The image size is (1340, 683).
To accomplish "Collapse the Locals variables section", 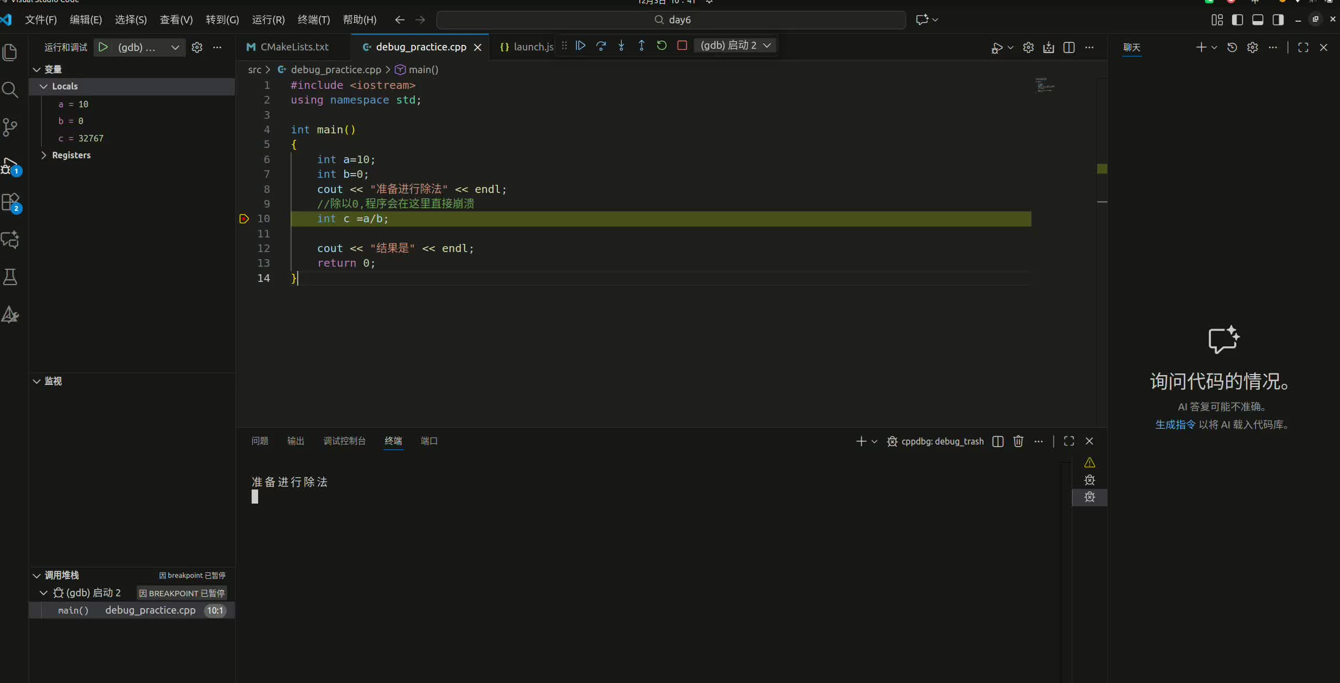I will [44, 86].
